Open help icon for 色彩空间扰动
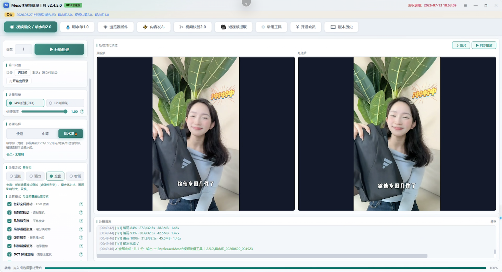Screen dimensions: 502x272 81,204
